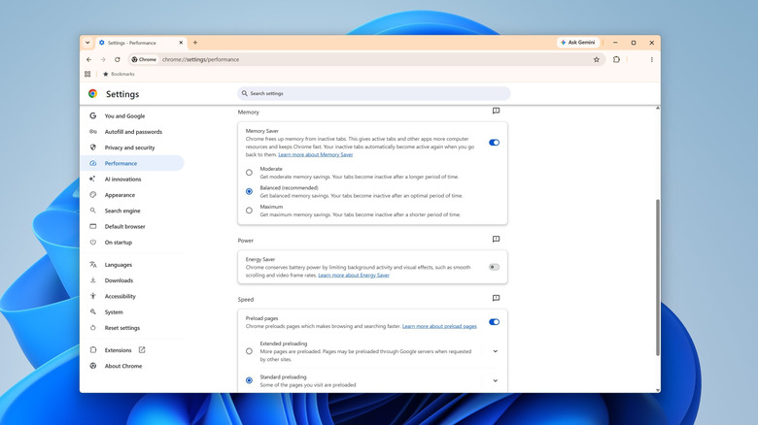This screenshot has height=425, width=758.
Task: Click the scrollbar down arrow
Action: coord(658,390)
